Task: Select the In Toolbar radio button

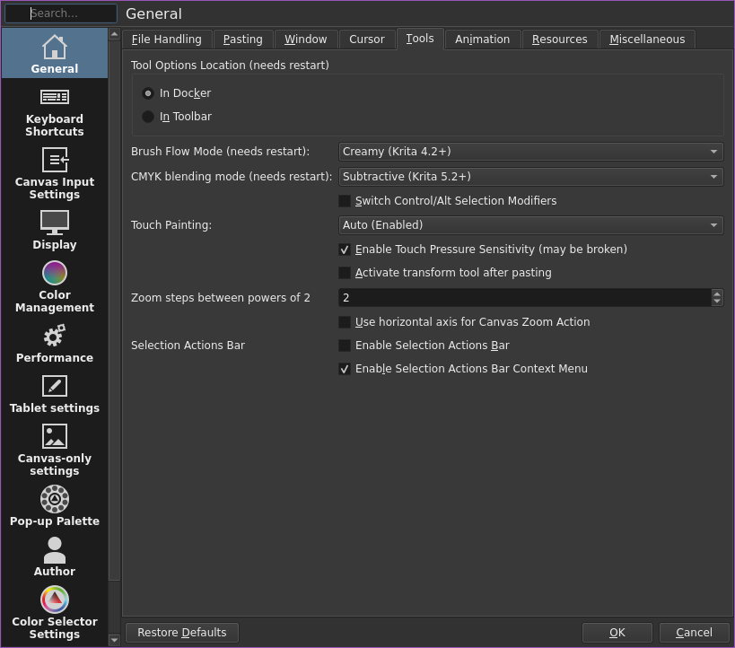Action: [148, 117]
